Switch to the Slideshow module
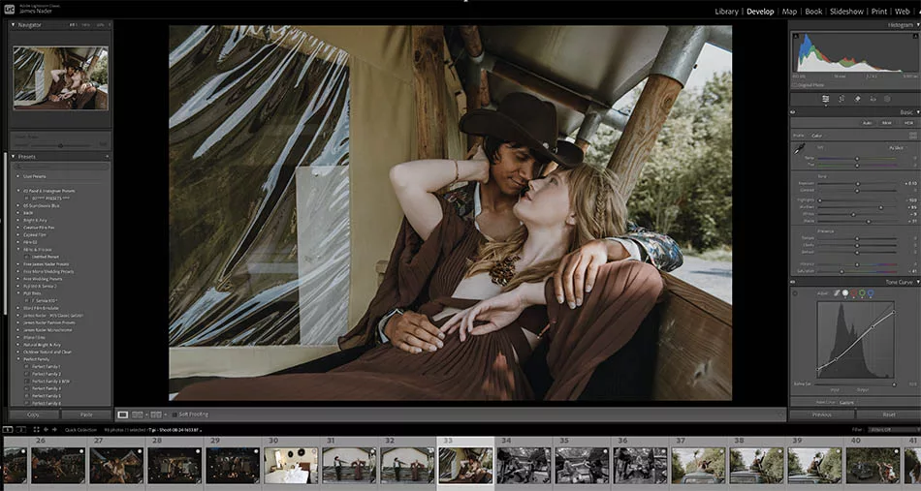921x491 pixels. coord(846,12)
